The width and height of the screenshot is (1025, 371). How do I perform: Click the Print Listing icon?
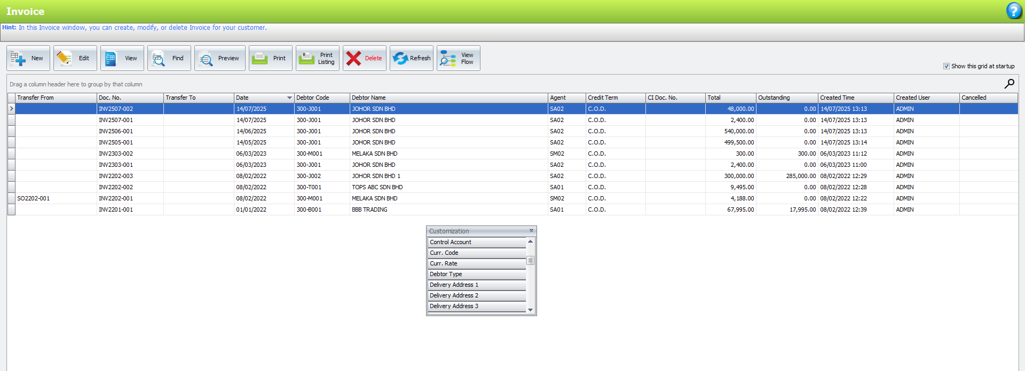[307, 58]
